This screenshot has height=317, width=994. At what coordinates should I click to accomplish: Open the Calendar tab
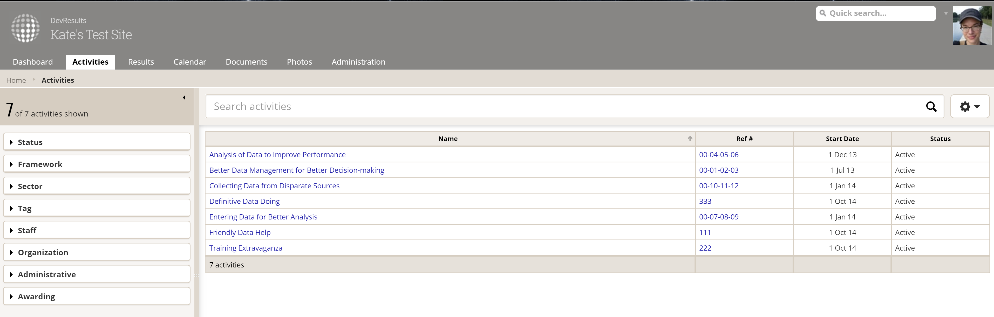[190, 62]
